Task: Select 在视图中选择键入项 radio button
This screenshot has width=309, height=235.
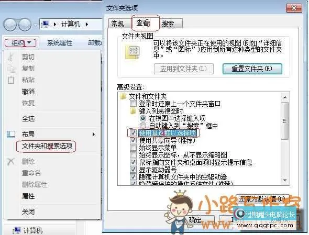Action: (143, 118)
